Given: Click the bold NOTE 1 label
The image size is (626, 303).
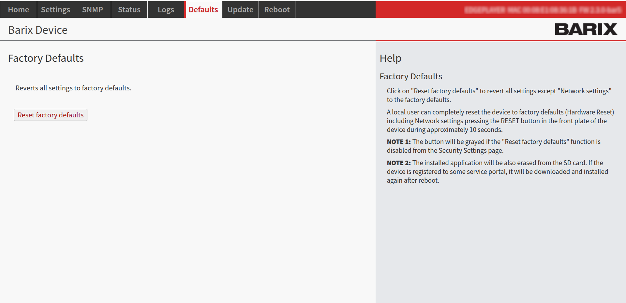Looking at the screenshot, I should [x=398, y=142].
